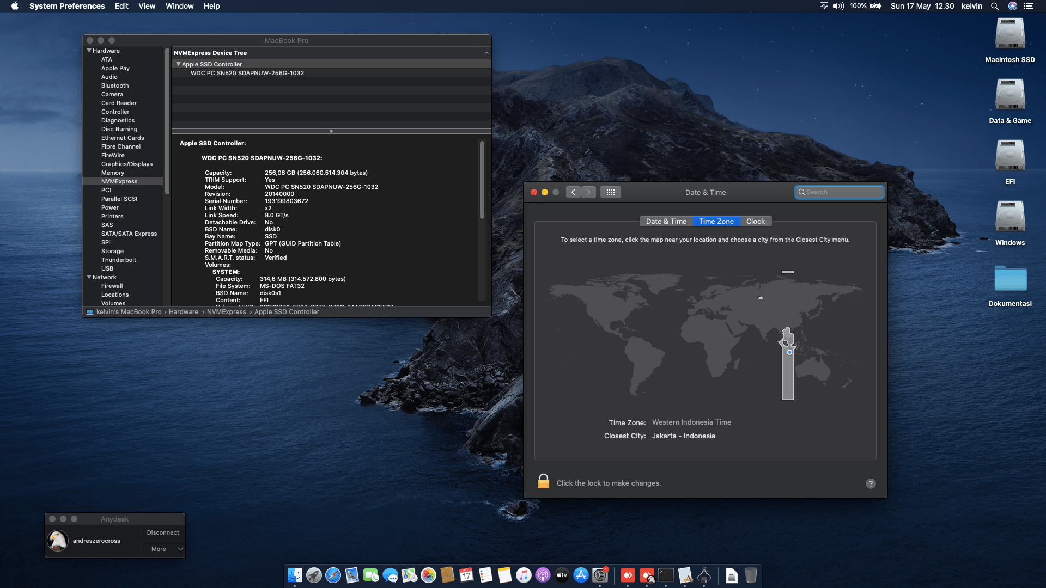
Task: Select the Data & Game desktop drive
Action: pyautogui.click(x=1010, y=102)
